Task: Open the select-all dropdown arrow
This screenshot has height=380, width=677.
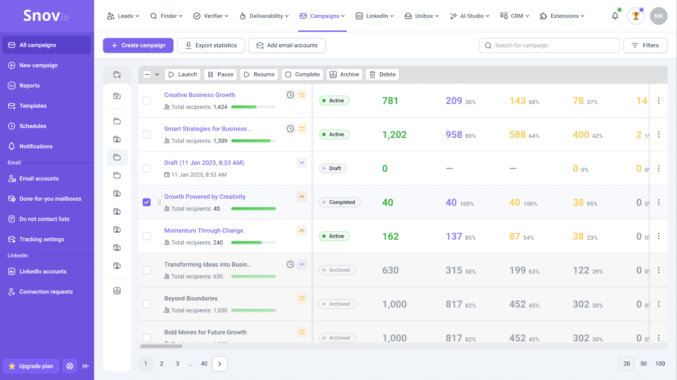Action: click(157, 75)
